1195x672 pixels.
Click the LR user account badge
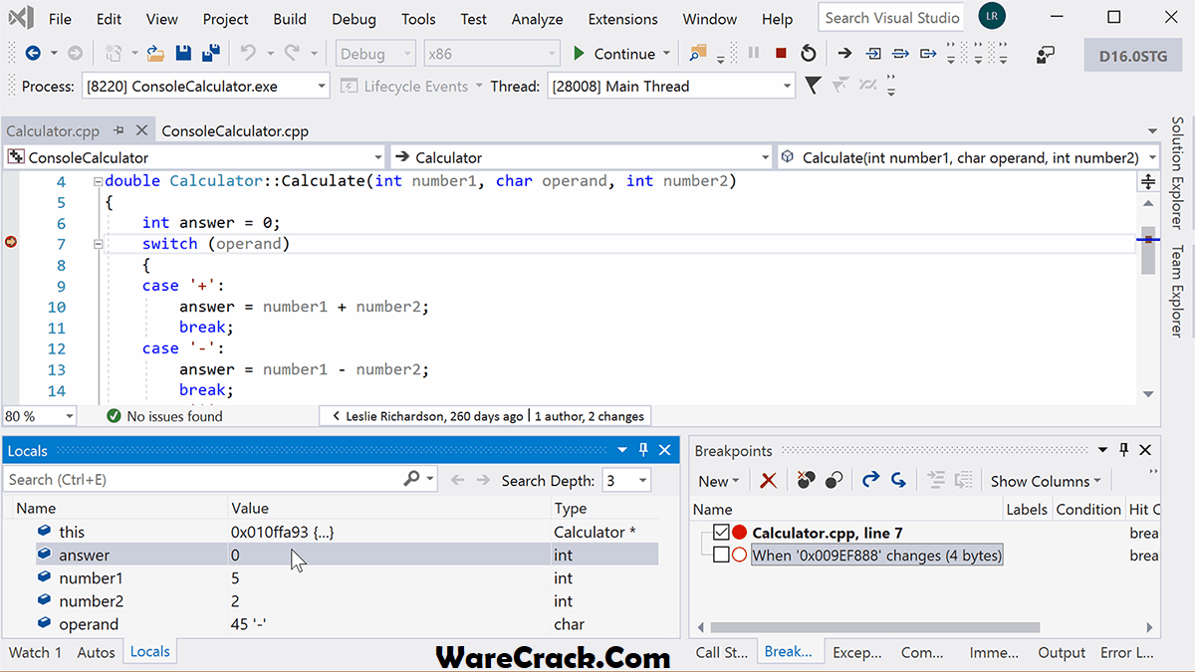991,17
